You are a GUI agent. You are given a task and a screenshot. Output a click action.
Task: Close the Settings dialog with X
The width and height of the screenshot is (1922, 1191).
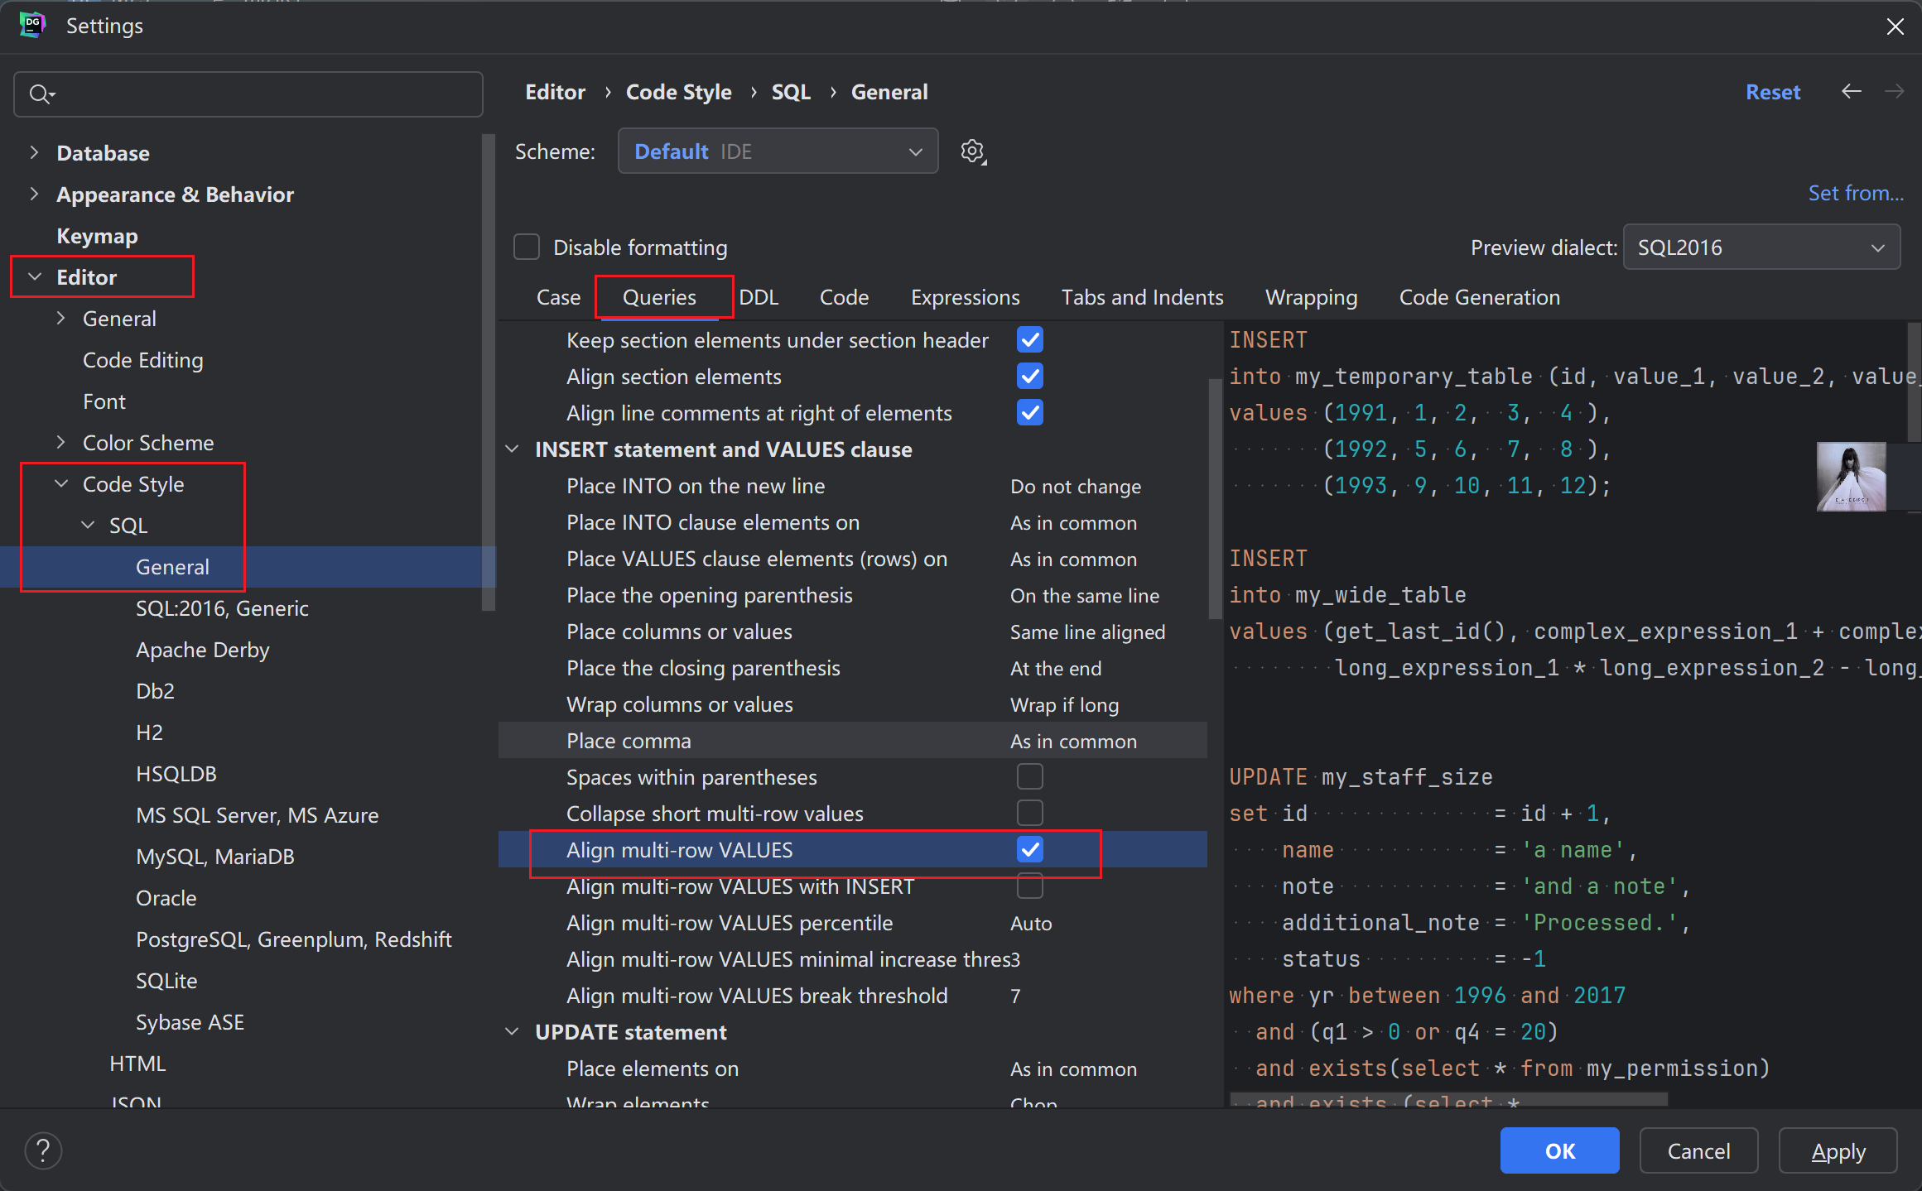[x=1895, y=26]
